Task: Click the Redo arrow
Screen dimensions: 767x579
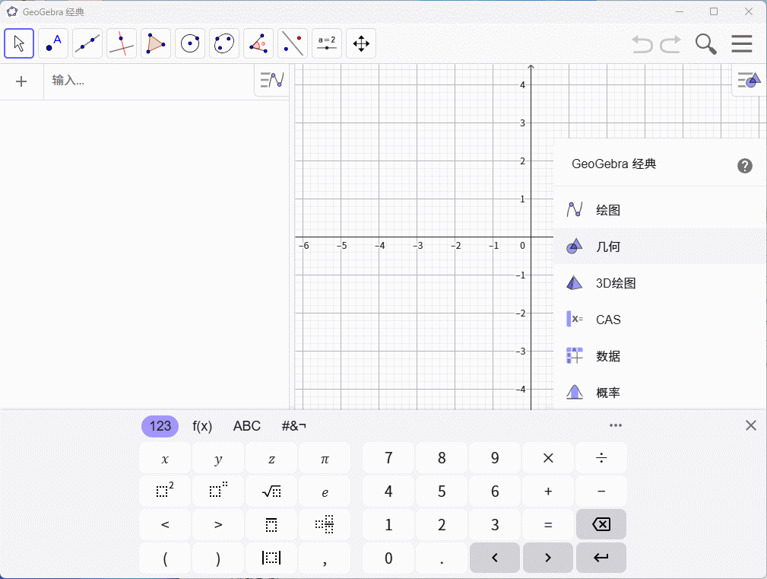Action: pyautogui.click(x=670, y=44)
